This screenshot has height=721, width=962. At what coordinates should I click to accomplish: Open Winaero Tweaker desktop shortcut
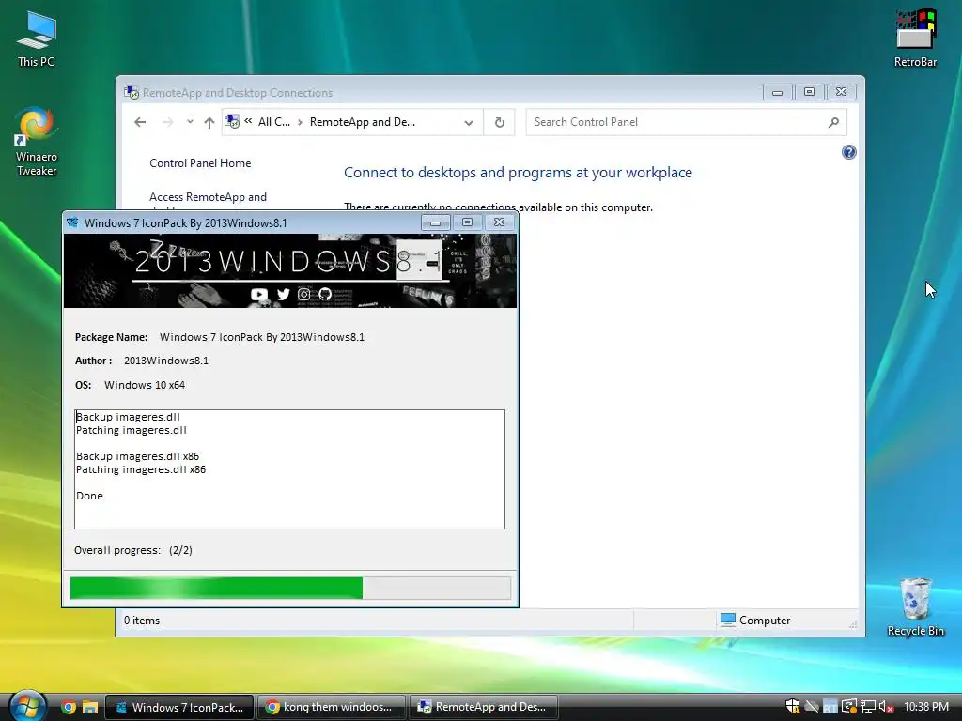pos(37,143)
